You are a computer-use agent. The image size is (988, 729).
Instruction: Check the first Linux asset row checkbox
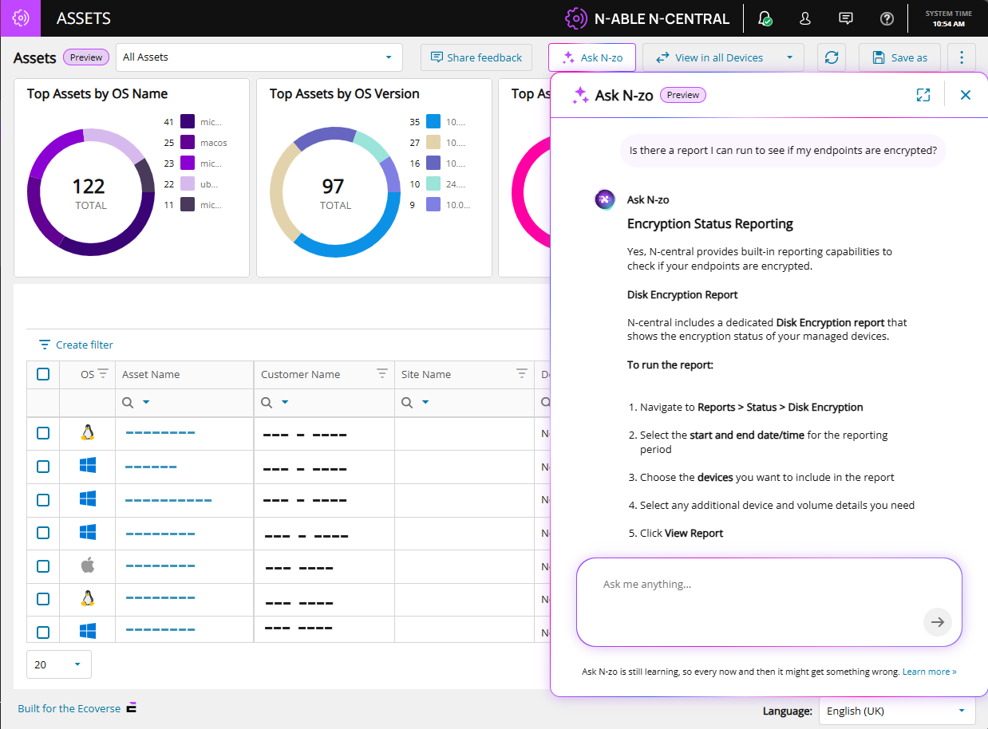coord(43,433)
